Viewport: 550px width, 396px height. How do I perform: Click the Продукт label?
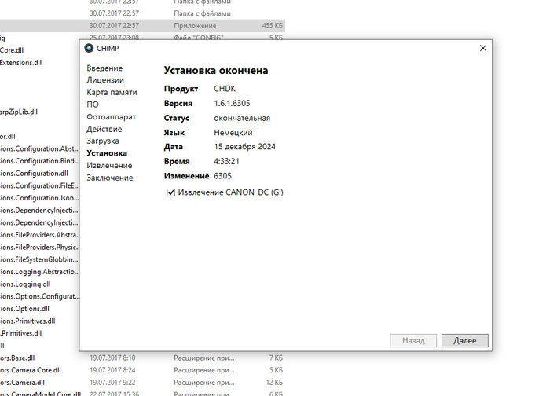pos(181,89)
